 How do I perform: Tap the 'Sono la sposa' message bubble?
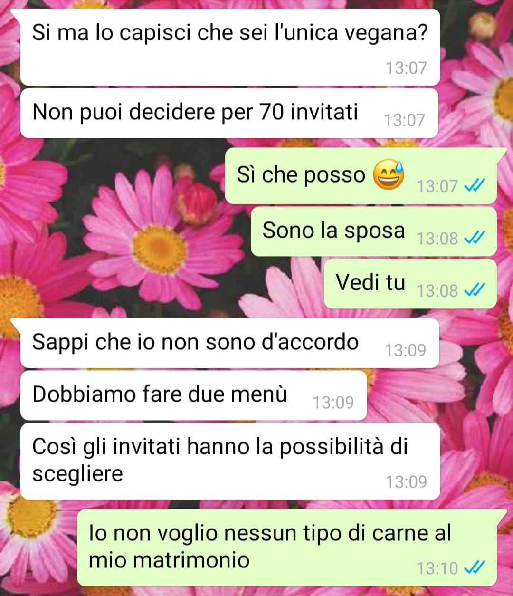374,231
